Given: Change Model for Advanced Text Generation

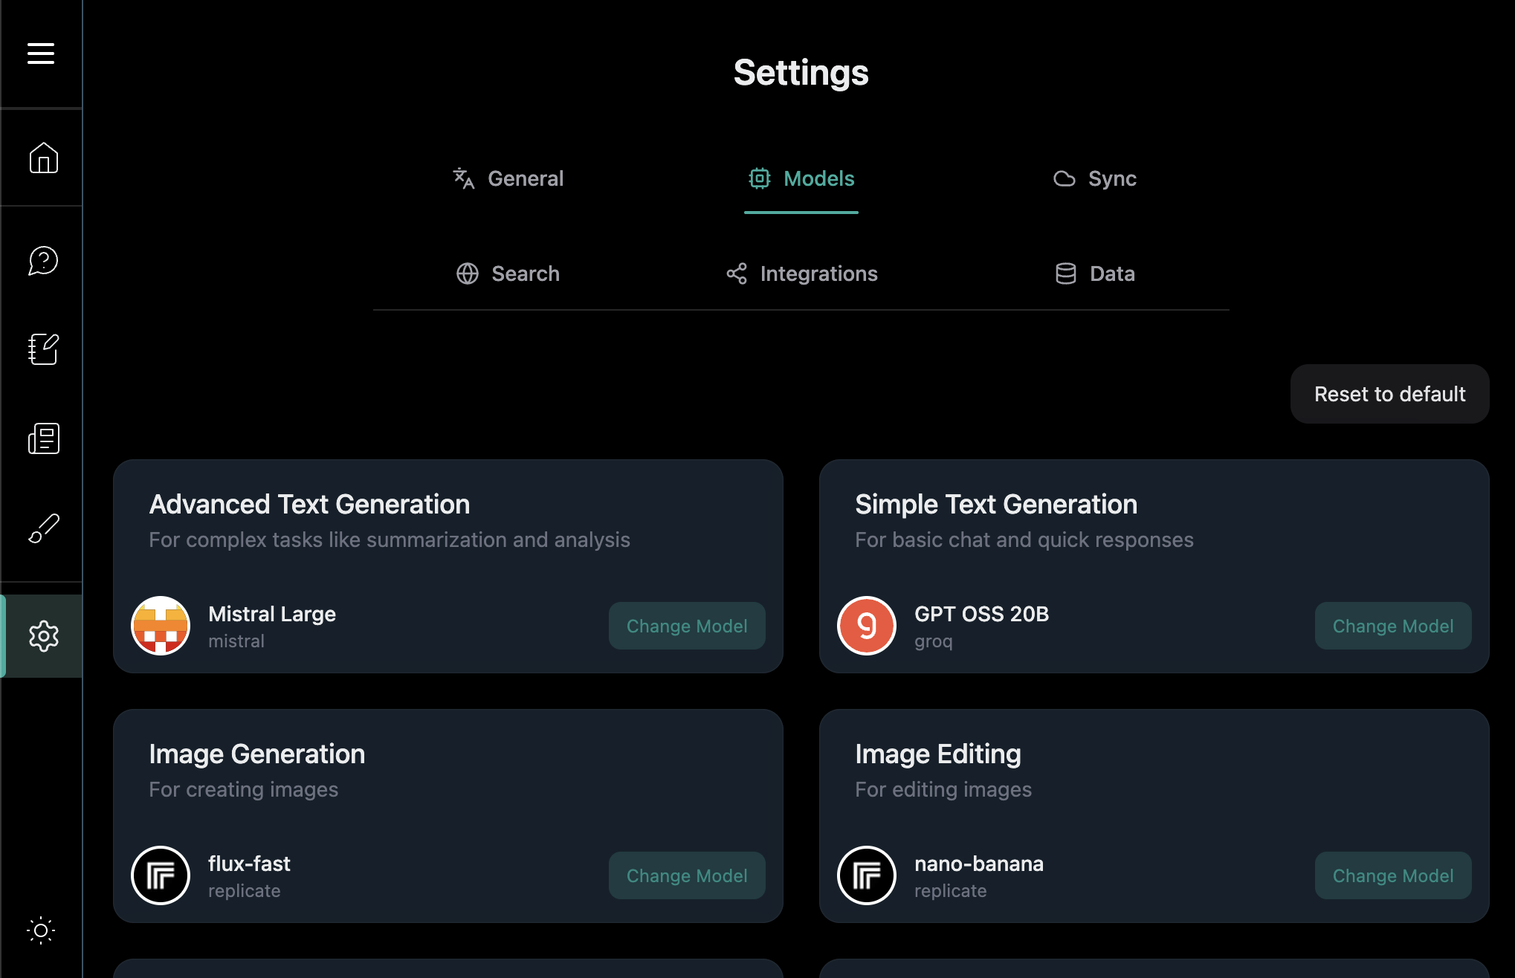Looking at the screenshot, I should [686, 626].
